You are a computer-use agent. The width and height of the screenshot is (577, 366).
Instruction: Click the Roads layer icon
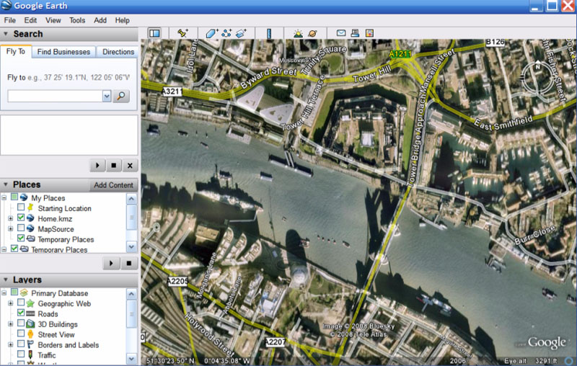point(30,314)
